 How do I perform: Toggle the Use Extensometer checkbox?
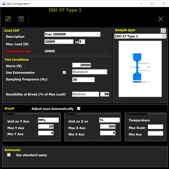tap(64, 73)
